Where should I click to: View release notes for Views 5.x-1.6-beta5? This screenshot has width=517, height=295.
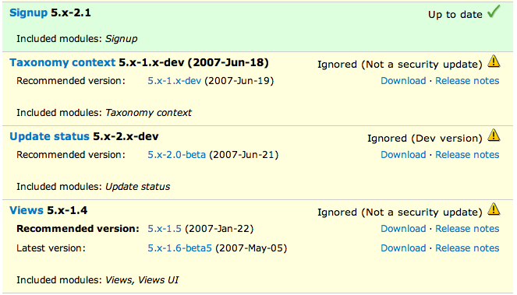(467, 248)
